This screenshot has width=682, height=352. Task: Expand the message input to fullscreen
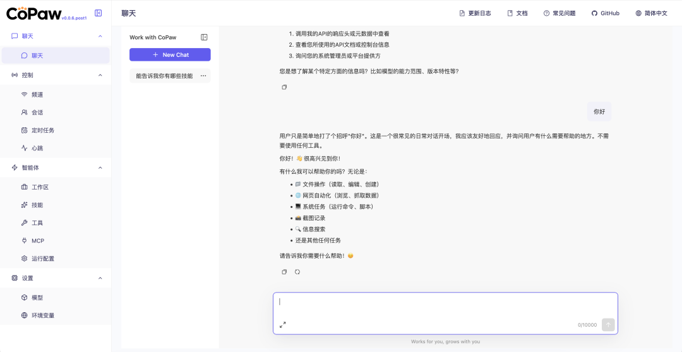tap(283, 325)
